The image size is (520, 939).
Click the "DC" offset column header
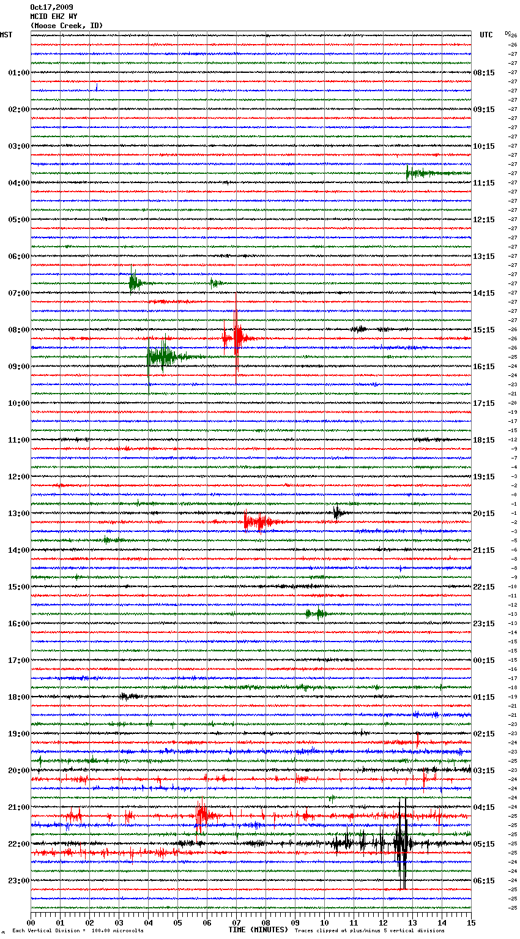click(507, 33)
